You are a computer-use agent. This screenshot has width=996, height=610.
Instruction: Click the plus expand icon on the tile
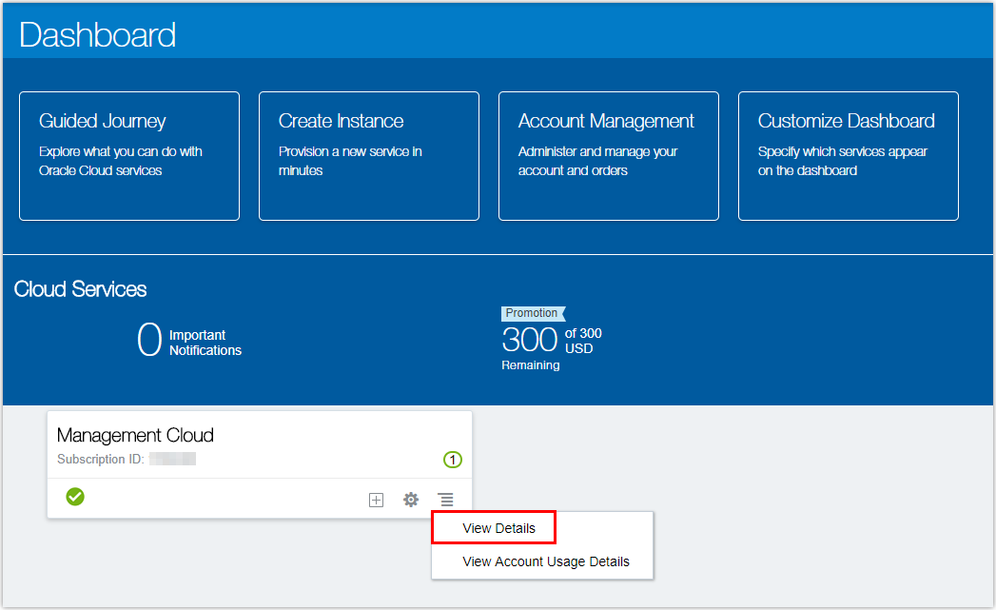pos(376,499)
